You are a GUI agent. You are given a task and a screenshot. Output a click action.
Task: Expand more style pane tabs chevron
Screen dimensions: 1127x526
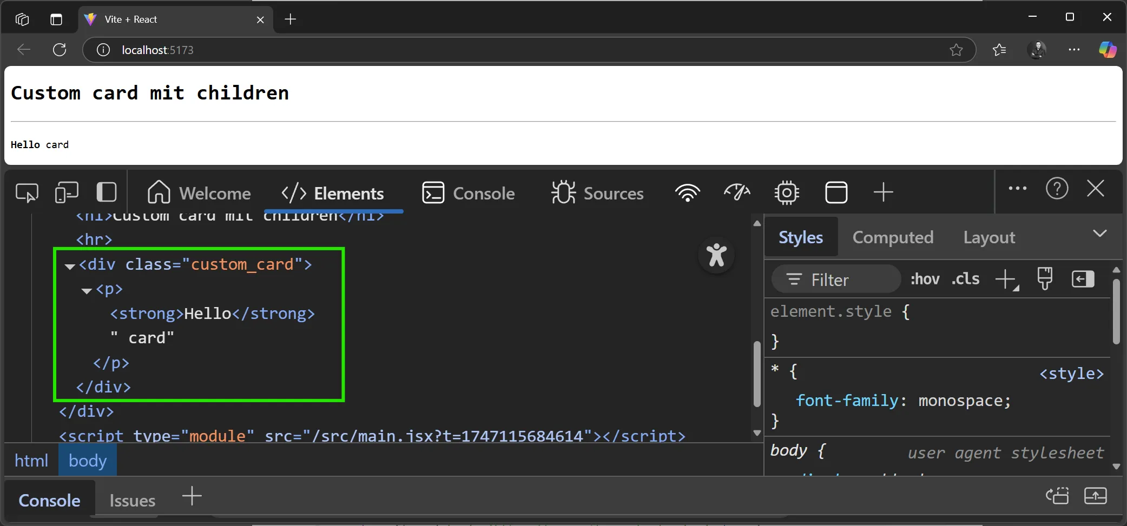pyautogui.click(x=1099, y=234)
